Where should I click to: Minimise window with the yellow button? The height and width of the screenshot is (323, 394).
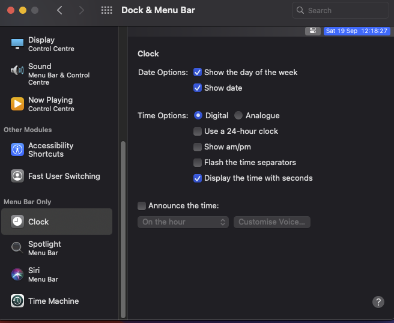pos(23,10)
